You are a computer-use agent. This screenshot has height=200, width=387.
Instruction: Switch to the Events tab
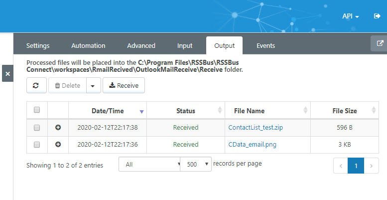[265, 46]
